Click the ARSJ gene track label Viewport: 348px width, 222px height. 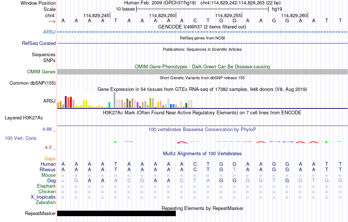pos(49,32)
